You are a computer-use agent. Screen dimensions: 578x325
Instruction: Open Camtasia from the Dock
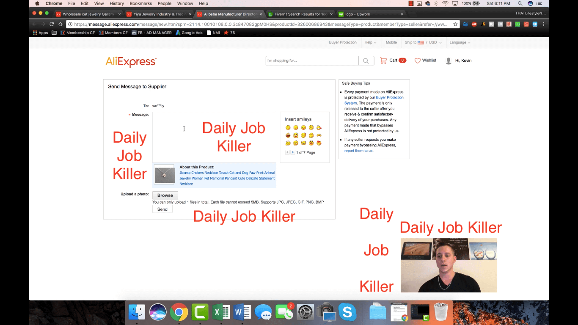(200, 313)
